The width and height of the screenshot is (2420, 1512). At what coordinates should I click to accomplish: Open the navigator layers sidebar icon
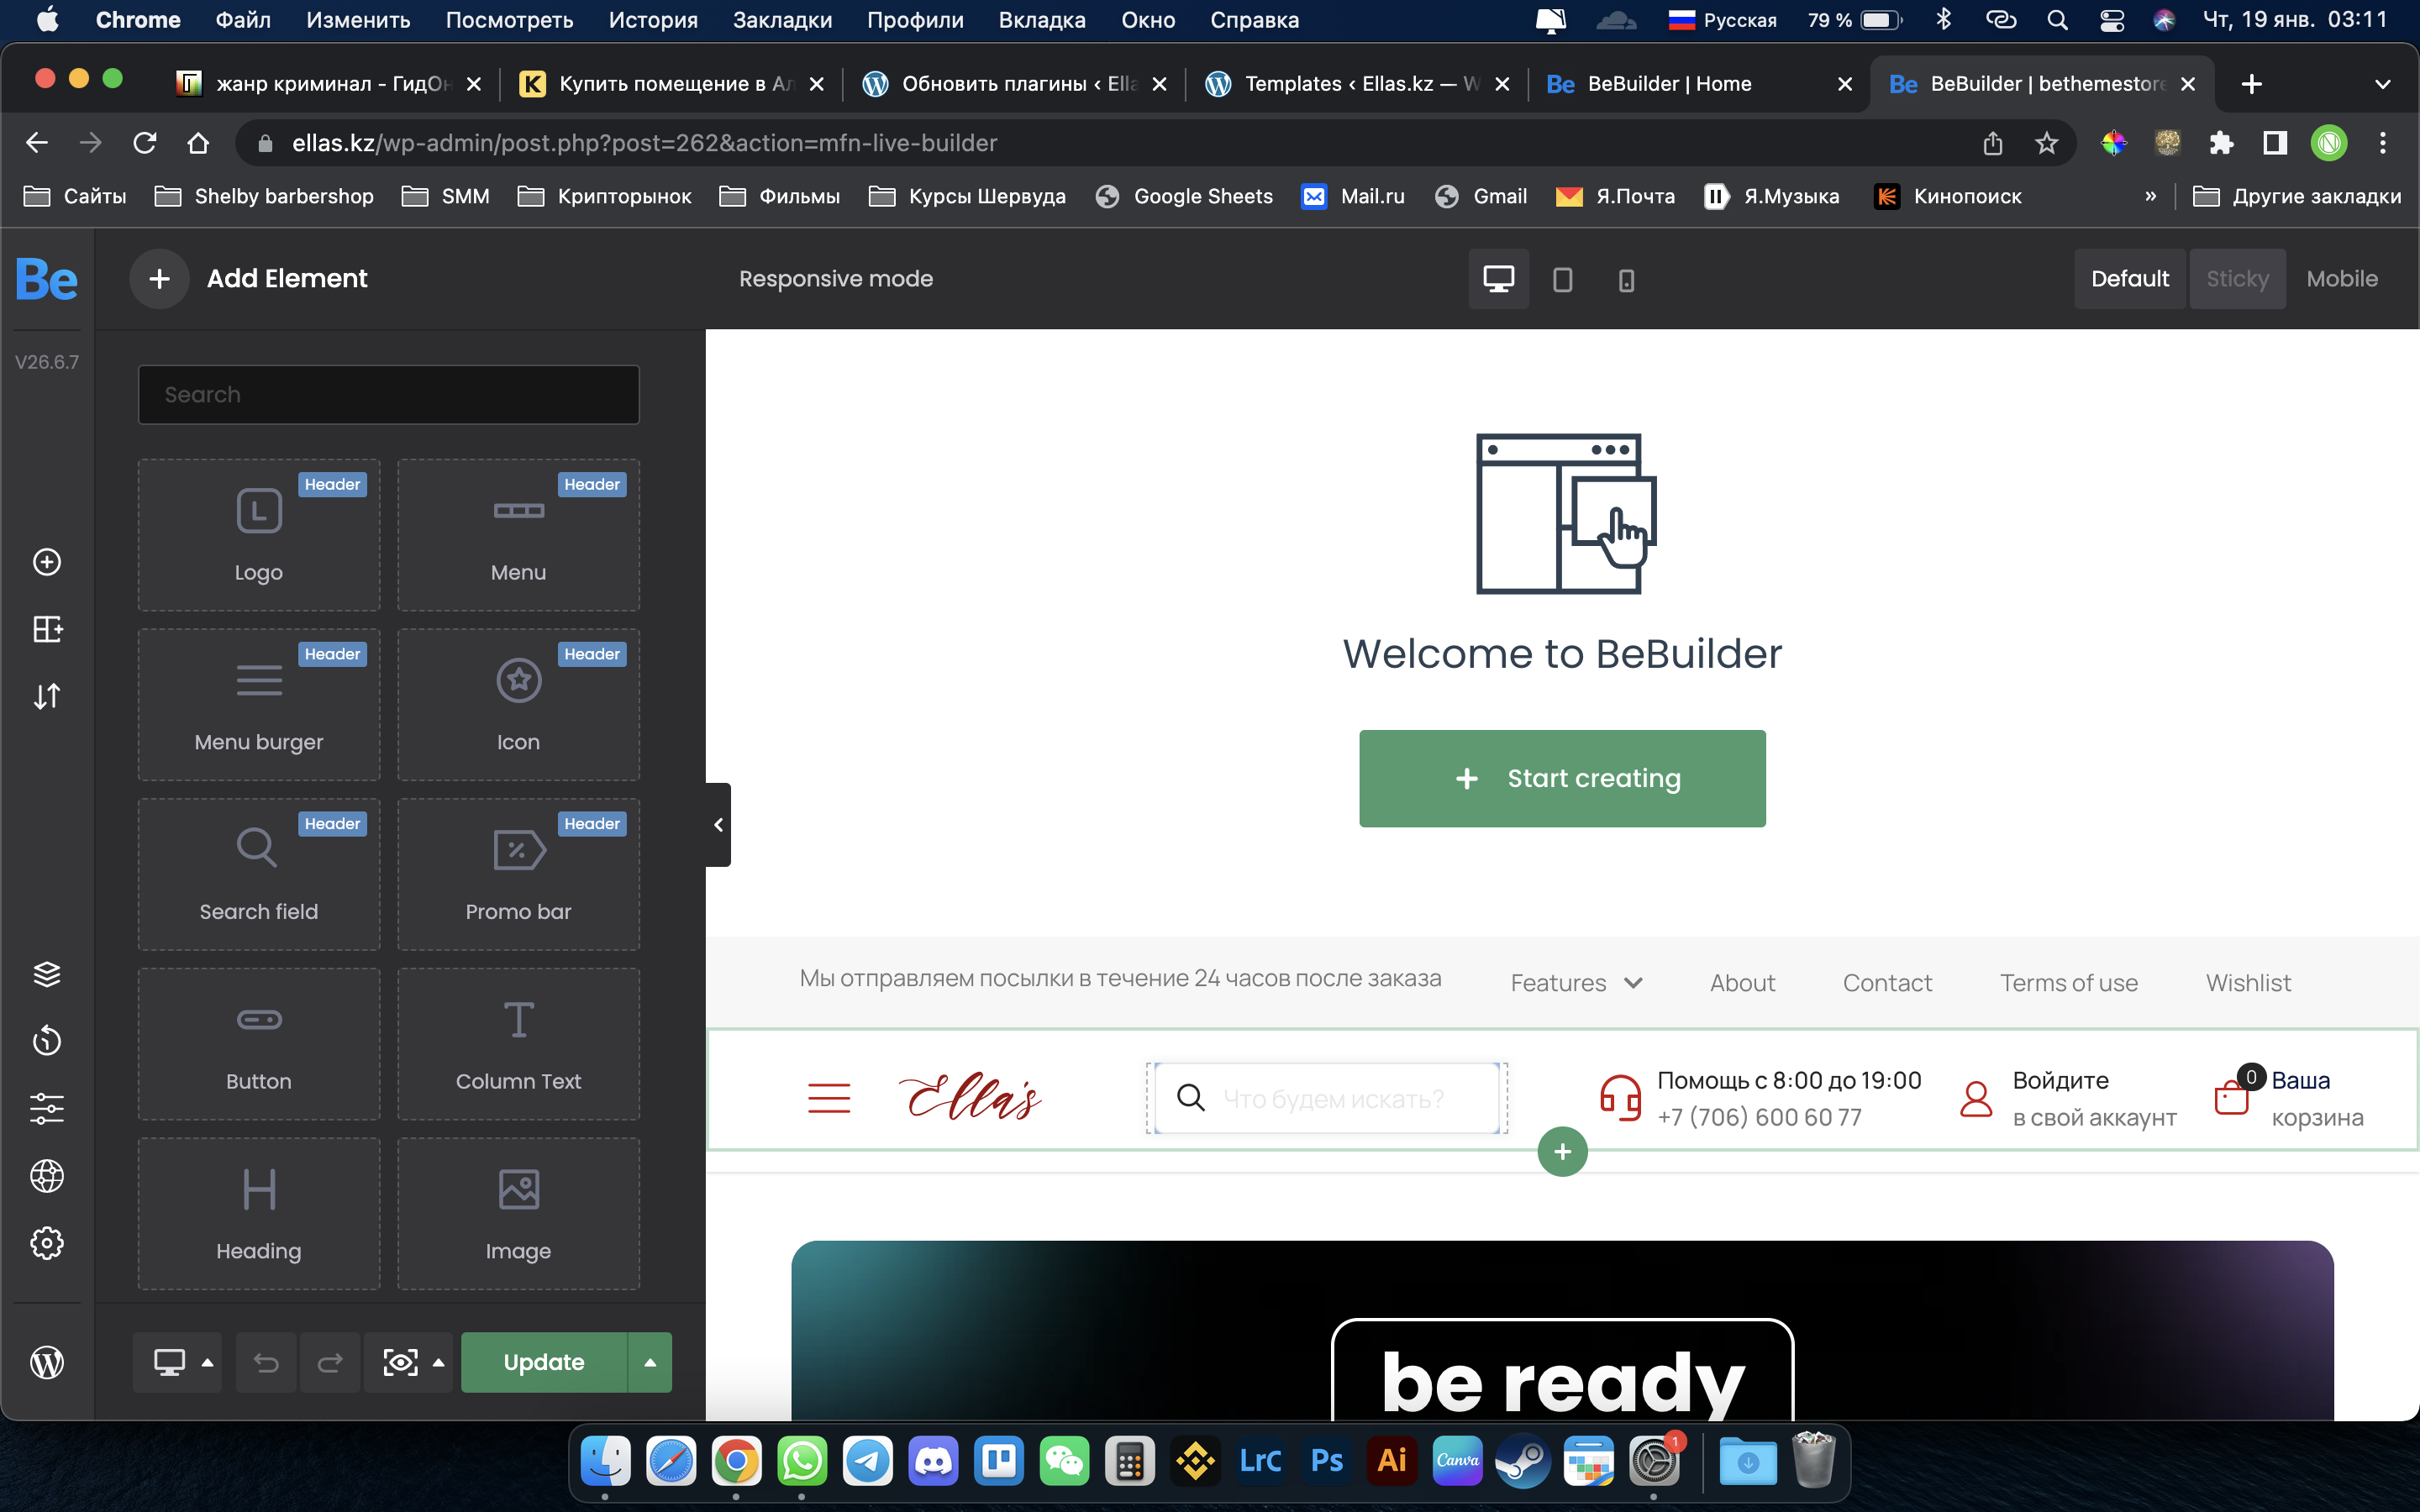[47, 974]
